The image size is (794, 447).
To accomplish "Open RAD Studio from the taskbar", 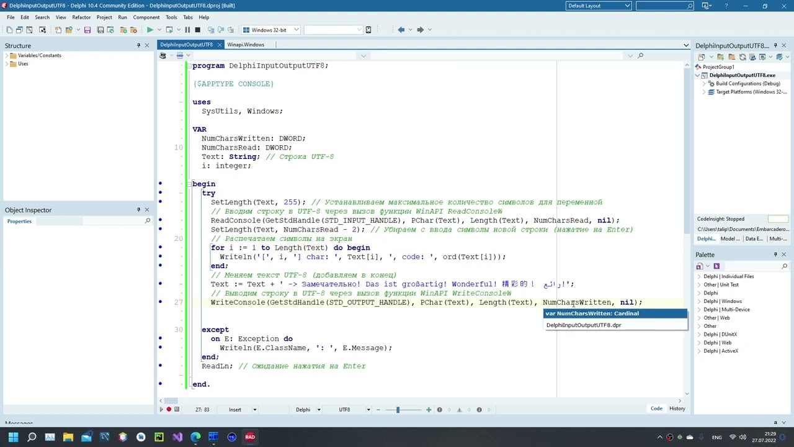I will [x=250, y=437].
